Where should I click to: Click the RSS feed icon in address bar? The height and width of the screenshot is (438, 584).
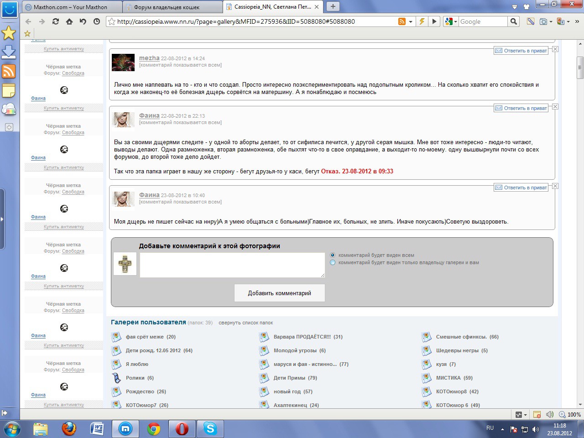(402, 21)
